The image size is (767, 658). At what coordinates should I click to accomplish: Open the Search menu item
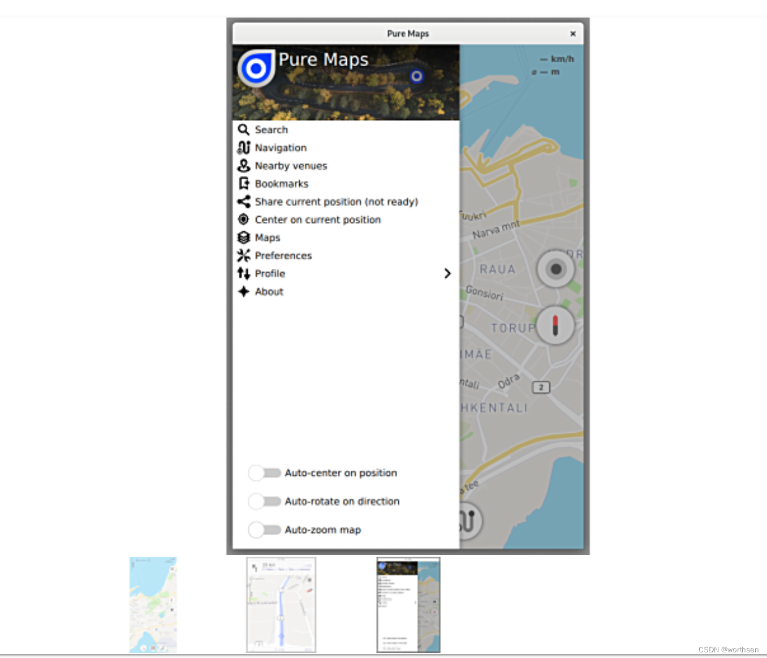[346, 130]
